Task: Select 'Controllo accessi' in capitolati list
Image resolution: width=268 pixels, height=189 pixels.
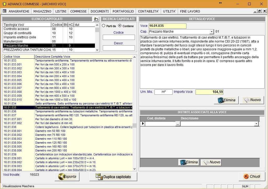Action: tap(49, 29)
